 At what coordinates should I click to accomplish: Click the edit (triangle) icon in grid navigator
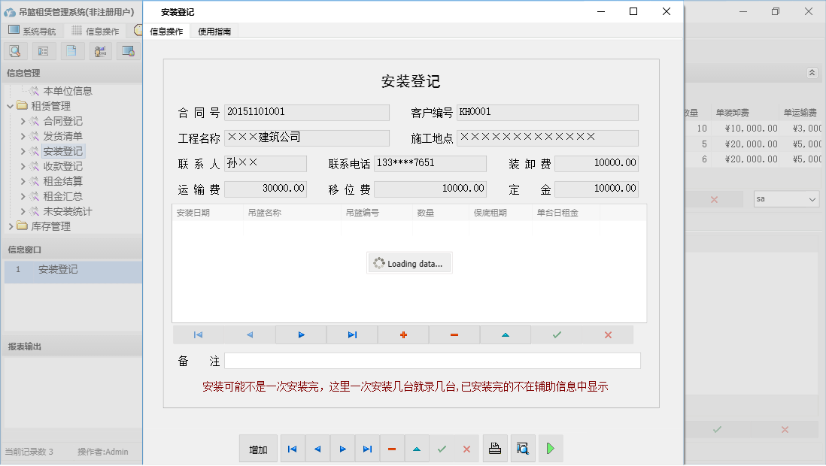click(x=506, y=334)
